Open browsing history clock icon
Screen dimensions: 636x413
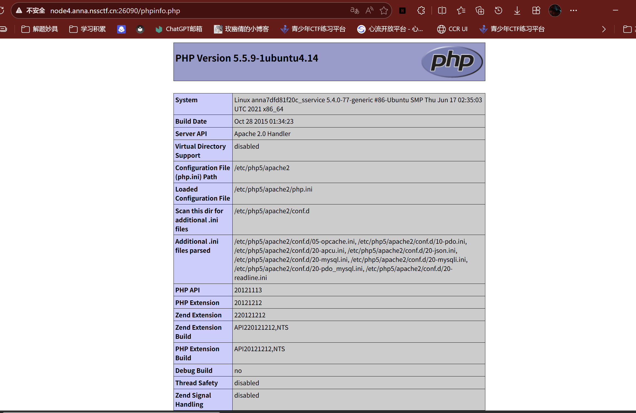point(498,11)
